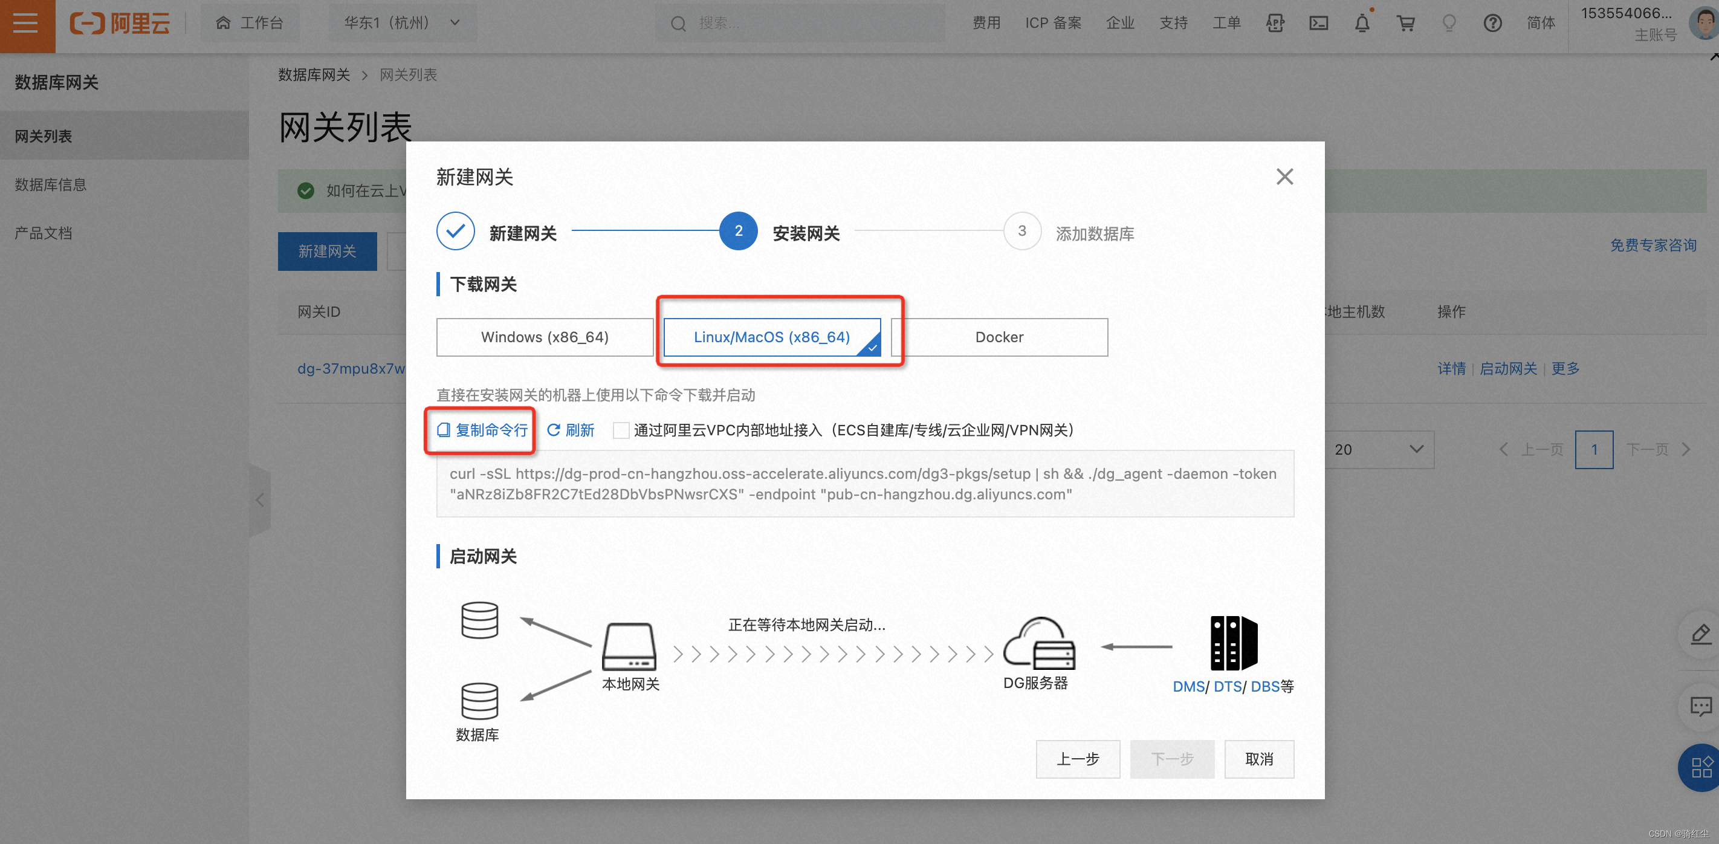
Task: Open the help question mark icon
Action: (x=1493, y=24)
